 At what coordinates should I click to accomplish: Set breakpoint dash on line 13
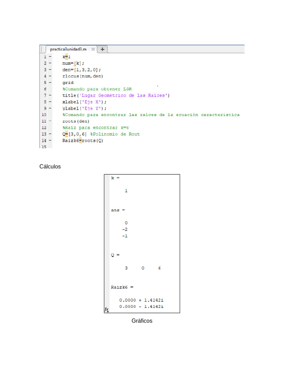[x=50, y=134]
